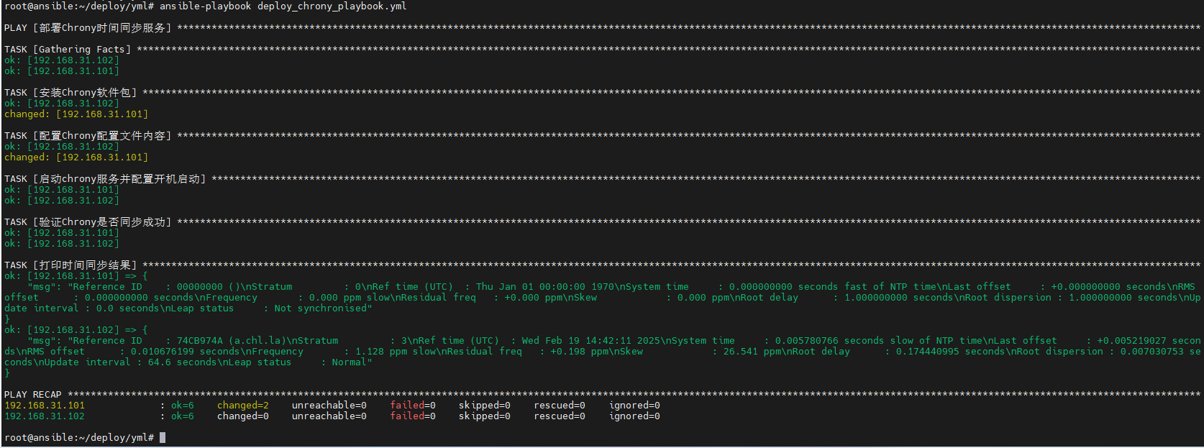Click the 'ok: [192.168.31.101] => {' result line
Image resolution: width=1204 pixels, height=448 pixels.
click(x=76, y=276)
